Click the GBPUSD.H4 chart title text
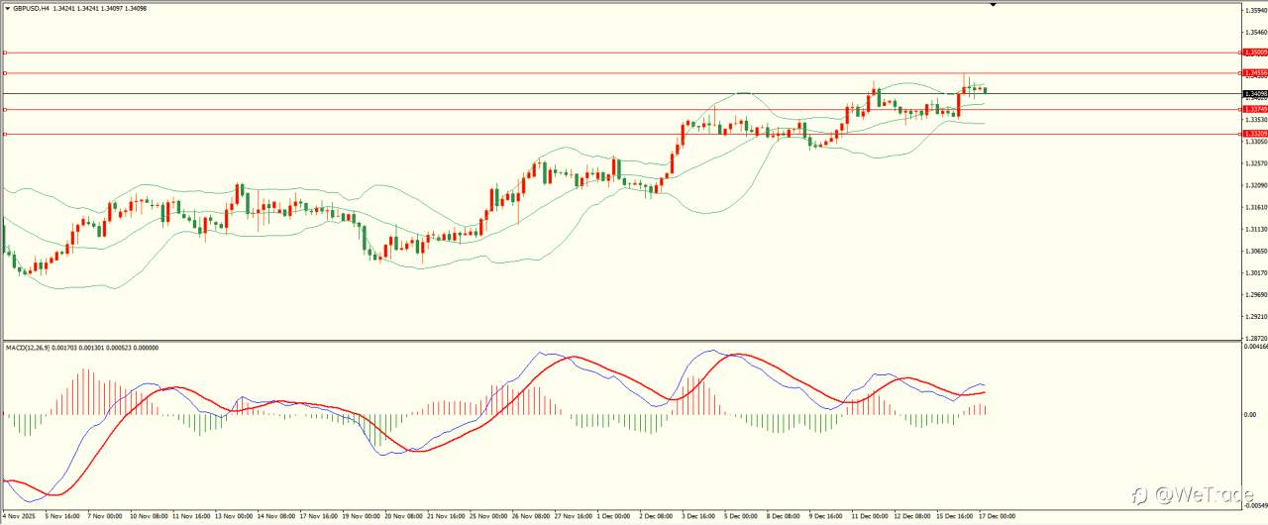The image size is (1268, 525). pyautogui.click(x=32, y=7)
